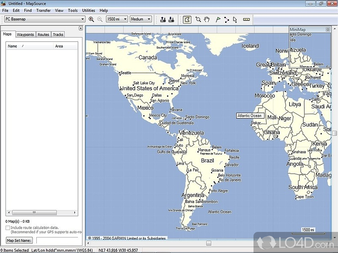Select the Distance/Bearing ruler tool
The height and width of the screenshot is (253, 338).
coord(246,19)
